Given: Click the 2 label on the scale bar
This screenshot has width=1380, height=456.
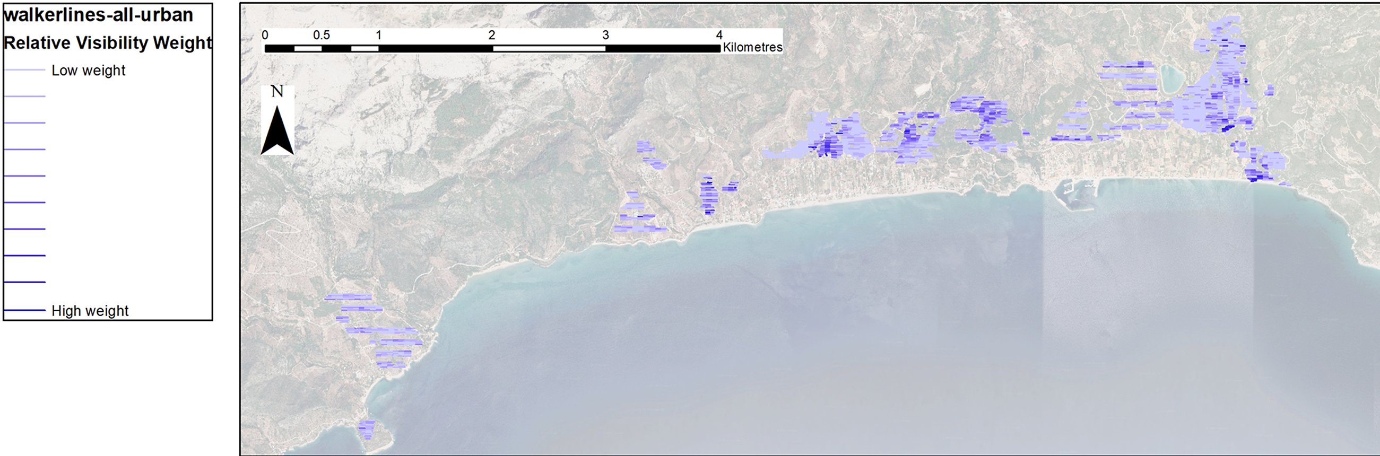Looking at the screenshot, I should [x=492, y=36].
